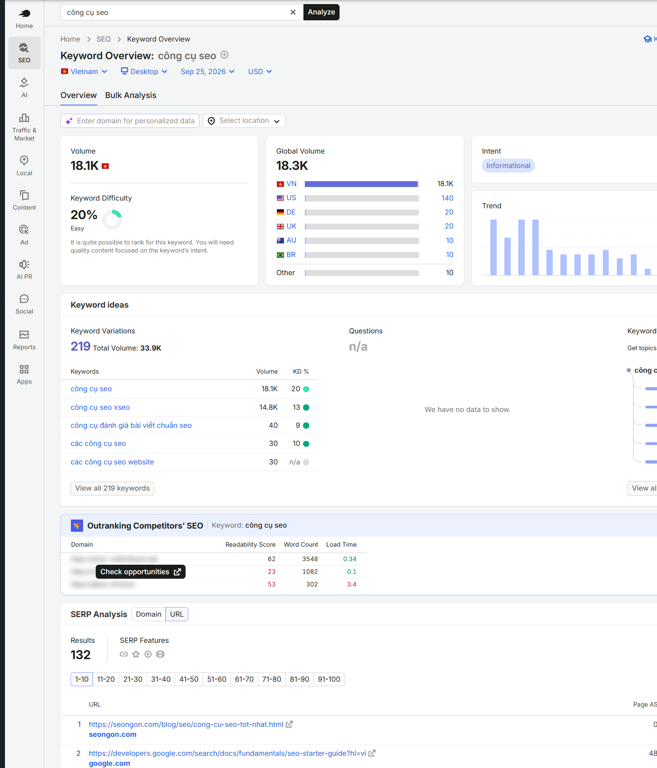Focus the keyword search input field

[x=176, y=12]
